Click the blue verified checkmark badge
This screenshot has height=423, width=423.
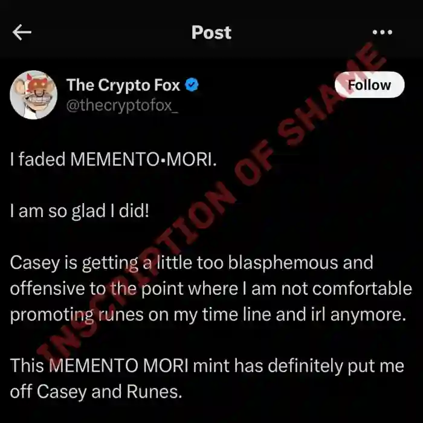coord(192,85)
